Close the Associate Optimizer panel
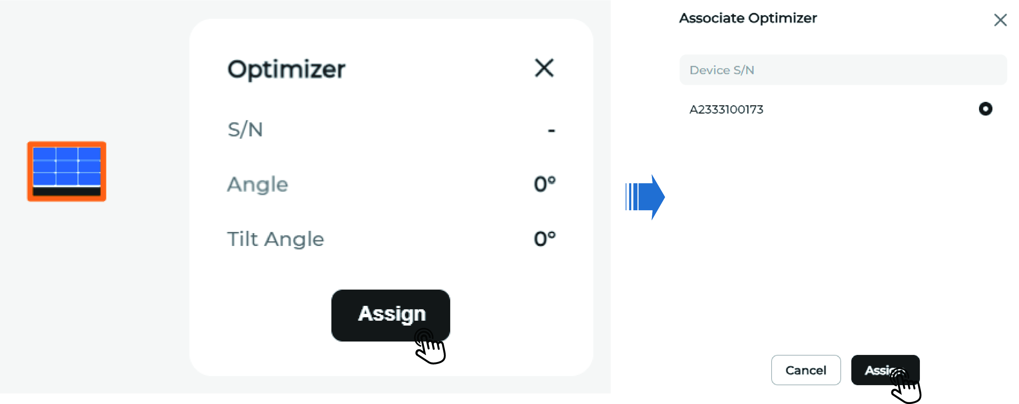 [1000, 20]
